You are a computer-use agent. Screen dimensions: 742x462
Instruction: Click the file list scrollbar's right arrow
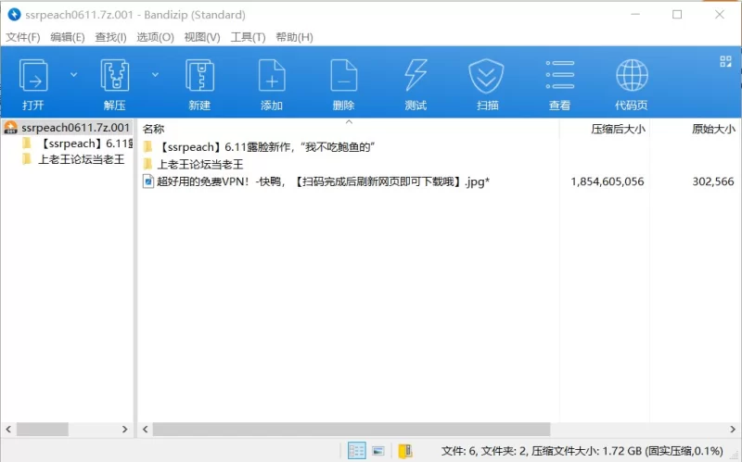tap(733, 429)
